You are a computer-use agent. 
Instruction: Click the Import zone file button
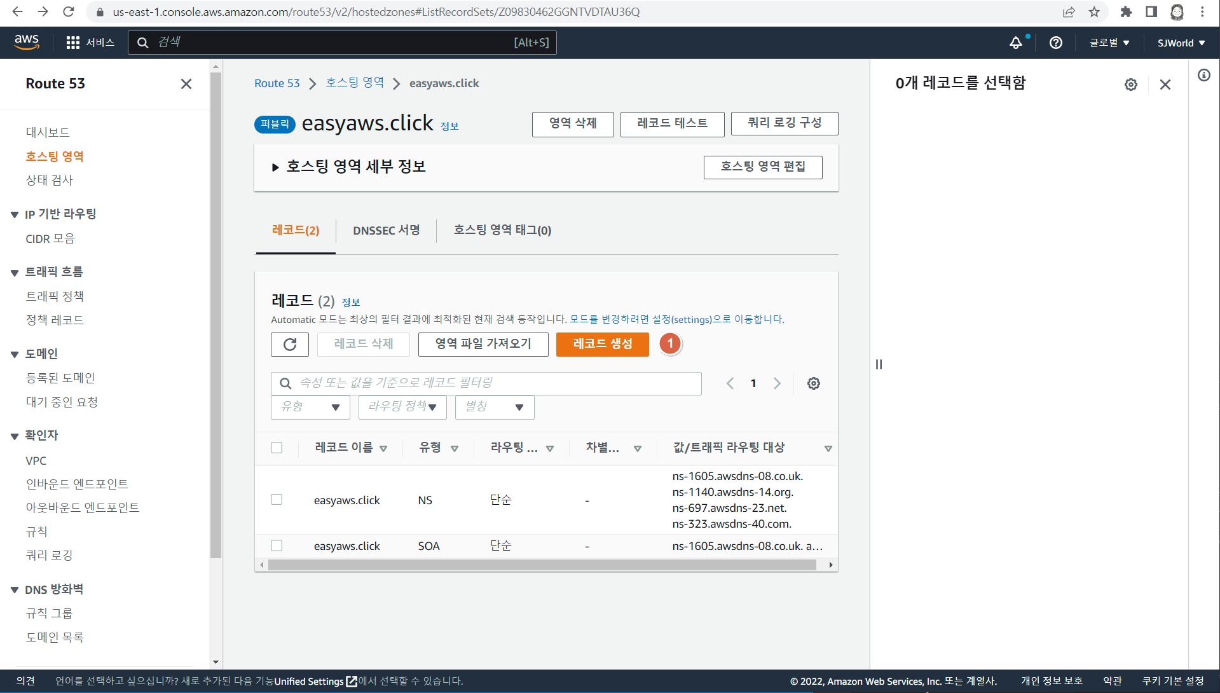pyautogui.click(x=483, y=344)
